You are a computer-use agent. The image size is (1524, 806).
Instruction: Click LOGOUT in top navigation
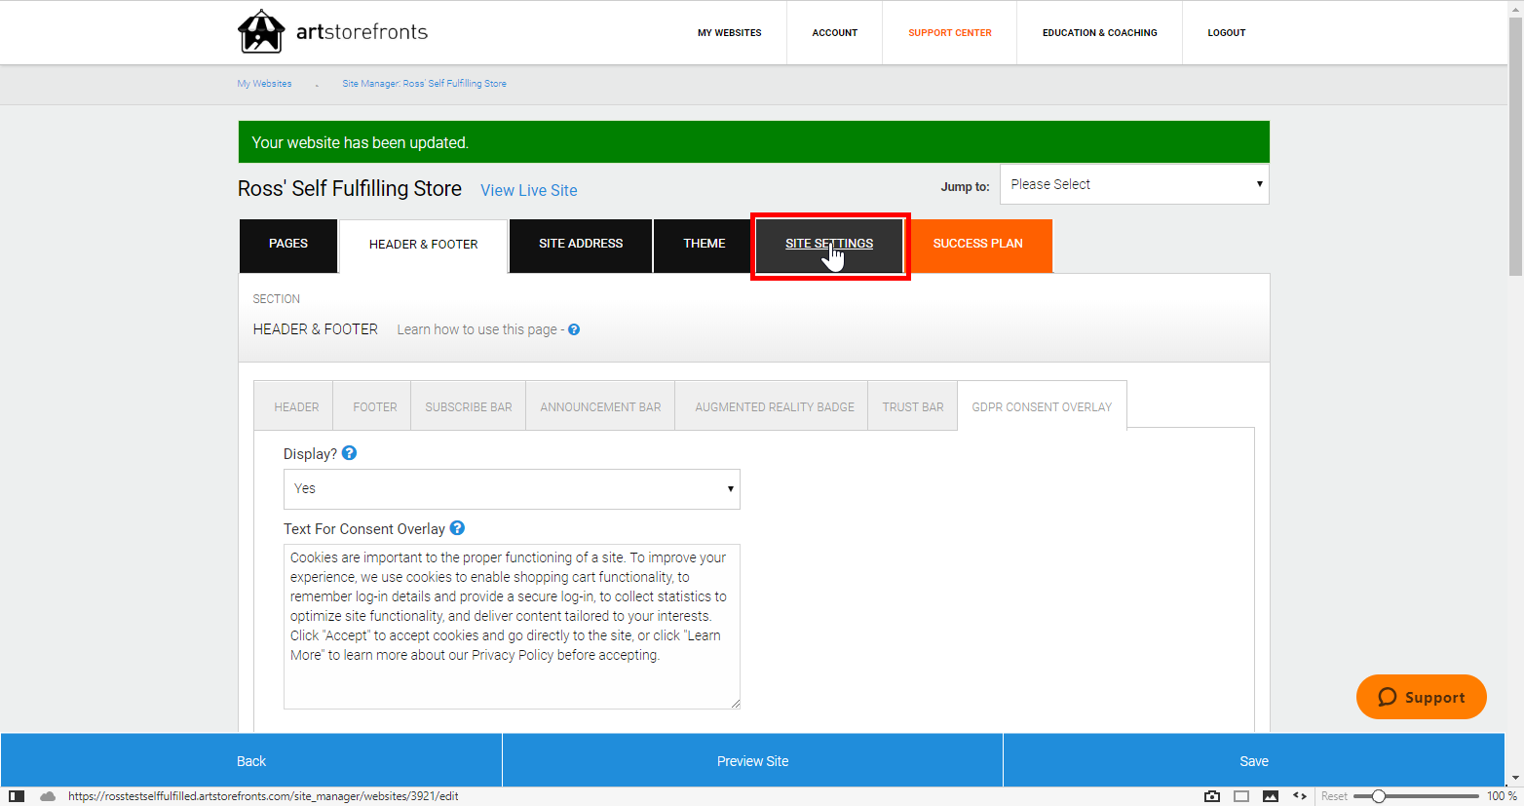point(1227,33)
